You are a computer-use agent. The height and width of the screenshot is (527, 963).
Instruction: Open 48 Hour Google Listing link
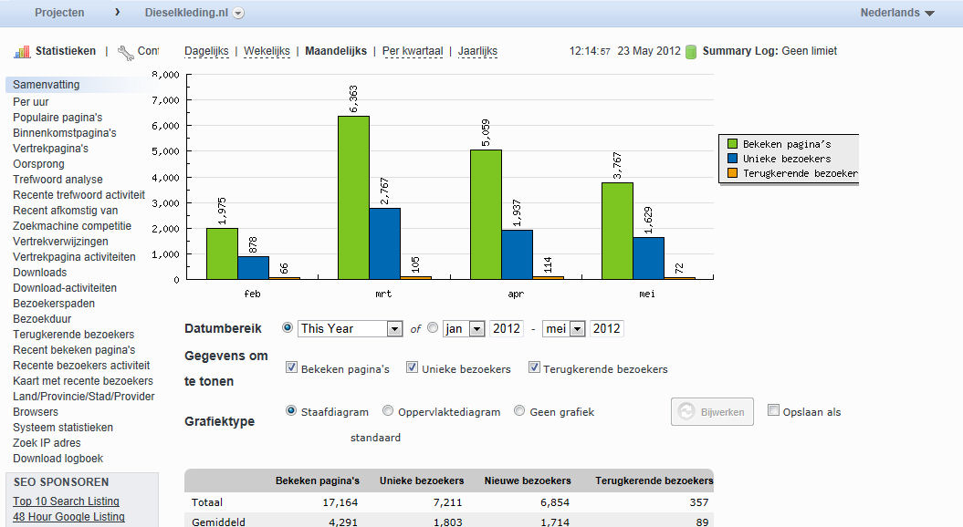68,517
